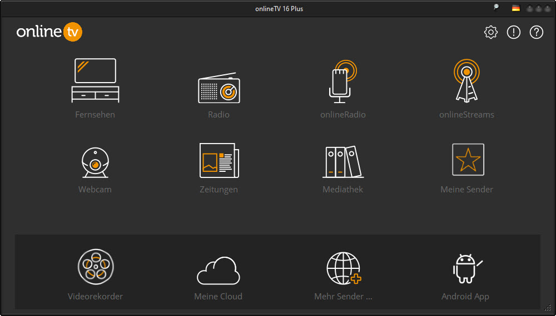
Task: Open the Fernsehen television icon
Action: coord(95,80)
